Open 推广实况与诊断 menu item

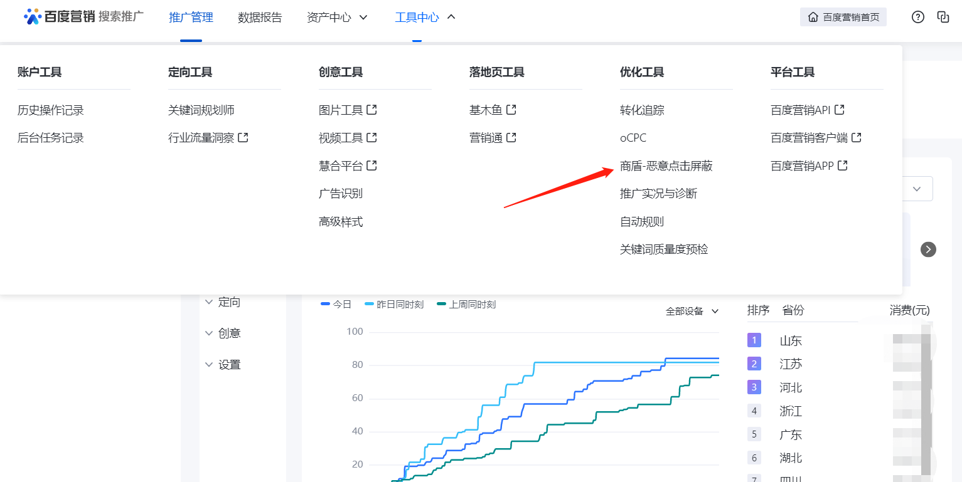pyautogui.click(x=659, y=194)
